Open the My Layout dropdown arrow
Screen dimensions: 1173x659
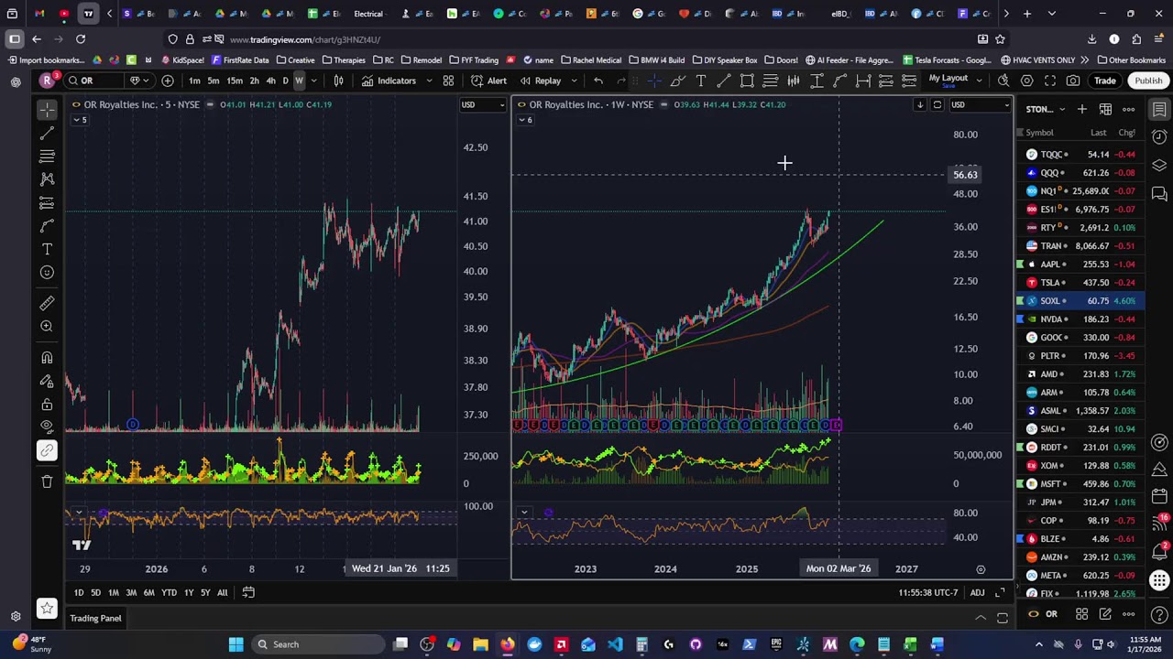click(x=979, y=81)
